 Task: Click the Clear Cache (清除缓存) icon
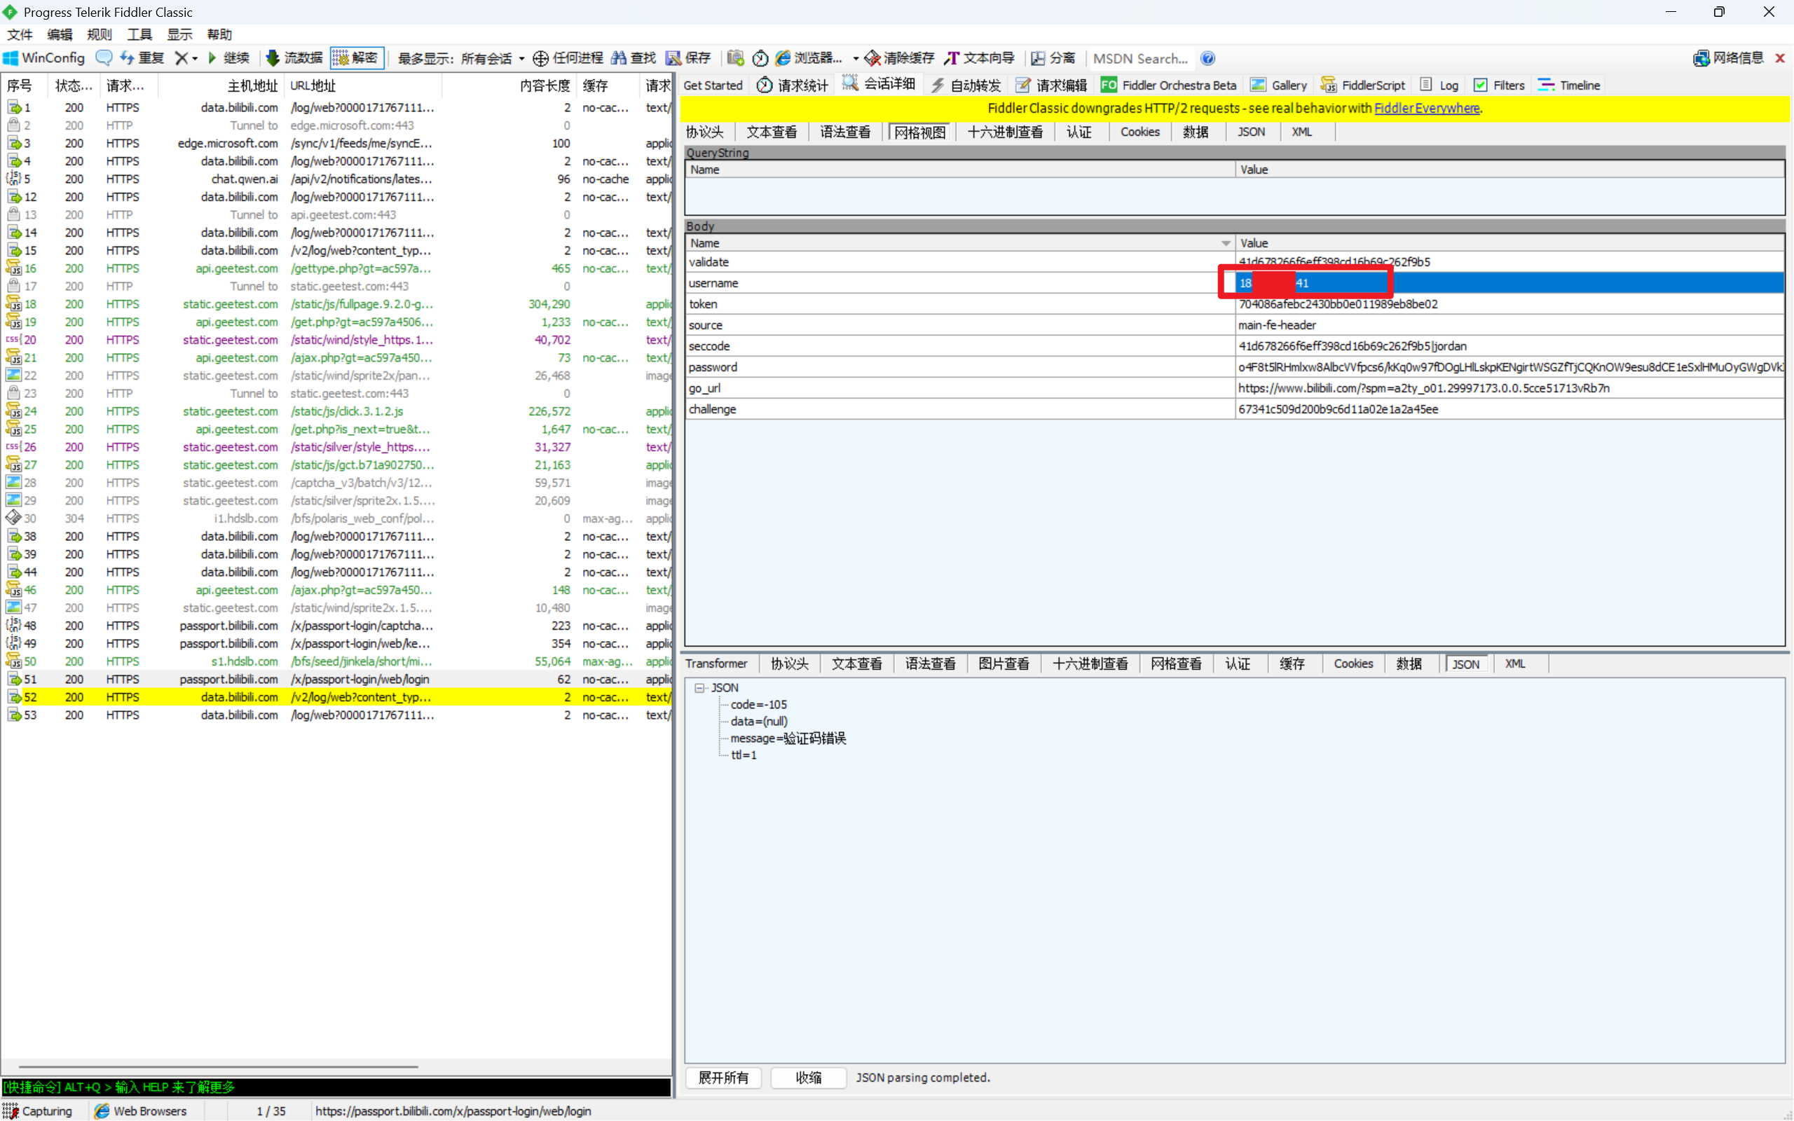click(x=898, y=58)
